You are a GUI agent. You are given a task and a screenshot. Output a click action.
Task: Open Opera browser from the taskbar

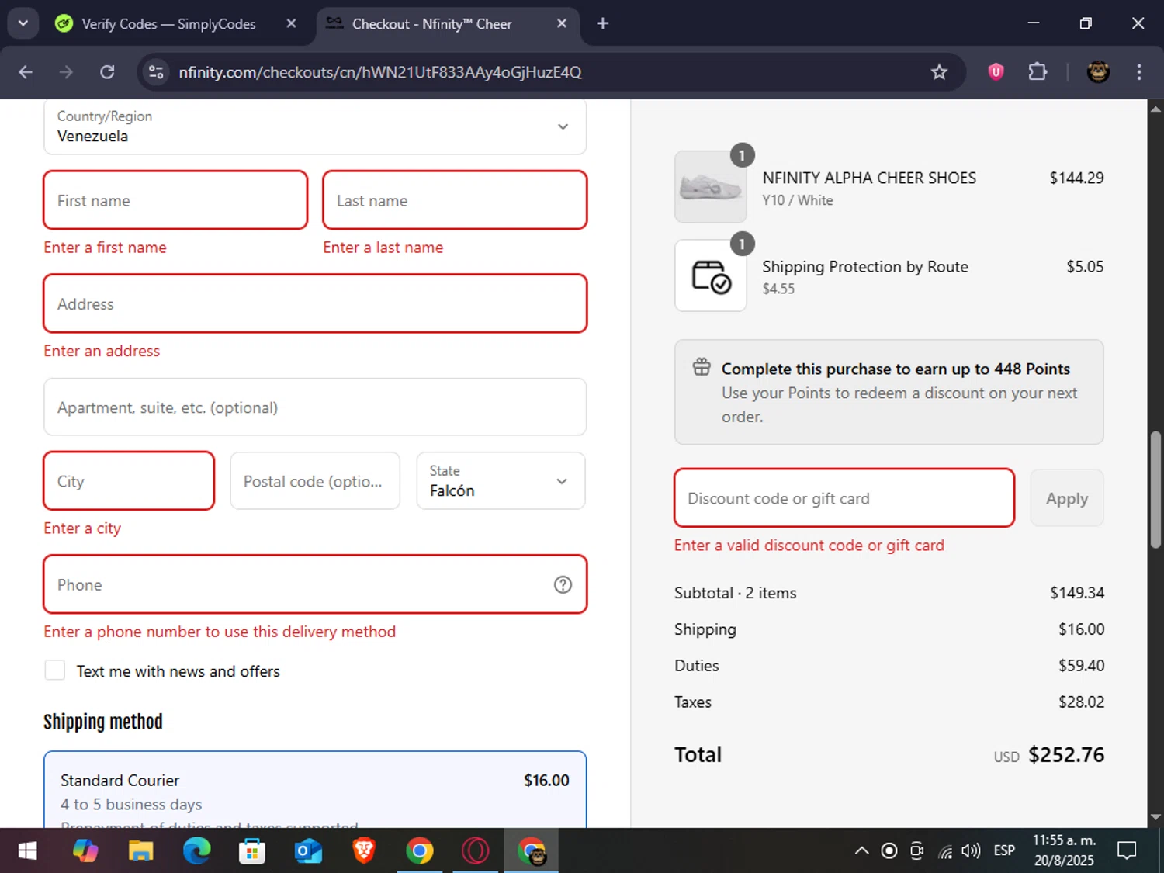point(476,851)
